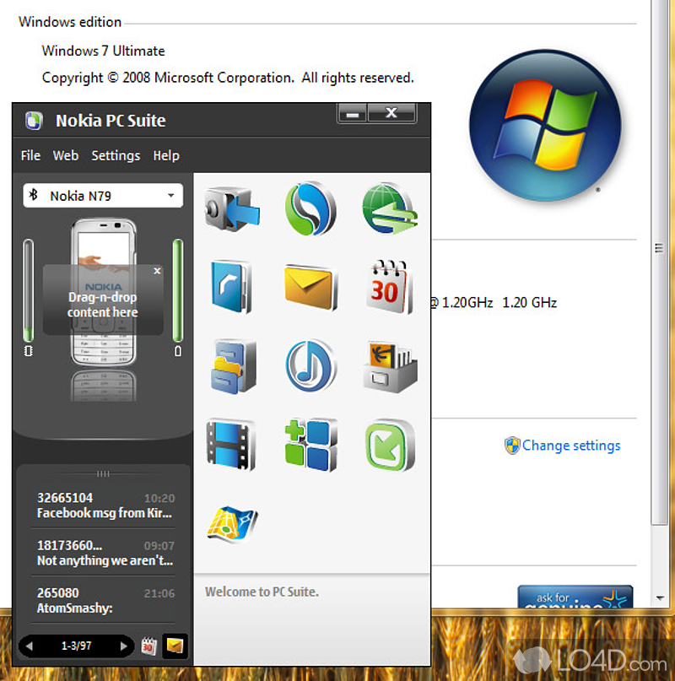
Task: Click the Welcome to PC Suite status text
Action: click(262, 592)
